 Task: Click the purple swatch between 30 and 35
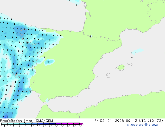[59, 124]
